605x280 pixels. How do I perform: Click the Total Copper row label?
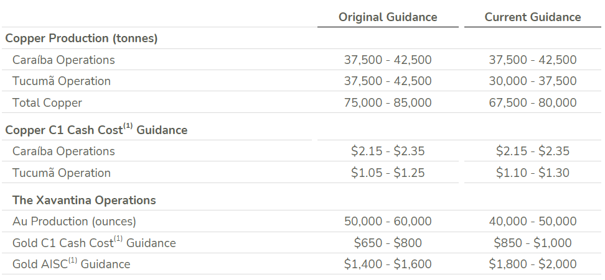pyautogui.click(x=47, y=102)
